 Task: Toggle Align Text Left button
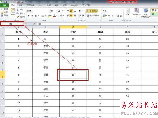point(68,16)
